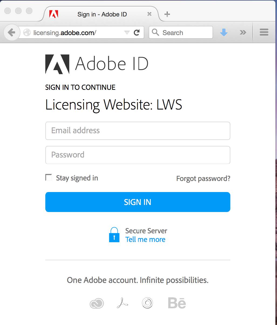The width and height of the screenshot is (277, 325).
Task: Open the downloads arrow icon
Action: pyautogui.click(x=224, y=33)
